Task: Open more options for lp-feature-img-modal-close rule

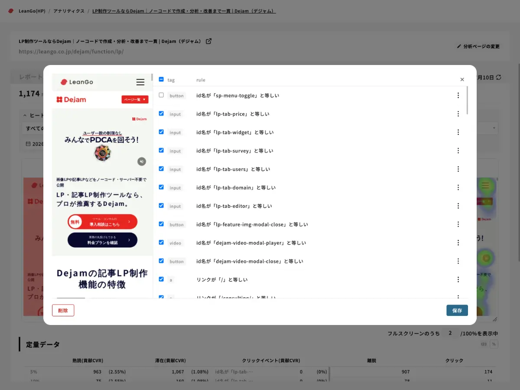Action: pos(458,224)
